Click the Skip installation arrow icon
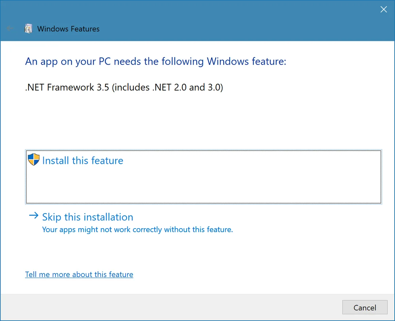Viewport: 395px width, 321px height. point(34,215)
